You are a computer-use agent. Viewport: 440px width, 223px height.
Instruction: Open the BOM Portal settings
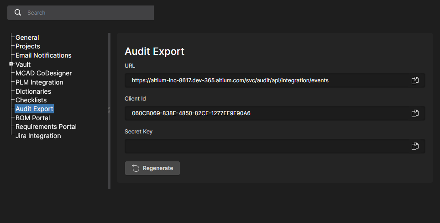point(33,118)
